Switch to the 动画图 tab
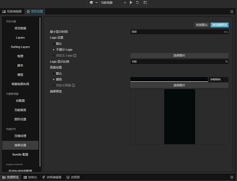The width and height of the screenshot is (237, 181). (73, 177)
